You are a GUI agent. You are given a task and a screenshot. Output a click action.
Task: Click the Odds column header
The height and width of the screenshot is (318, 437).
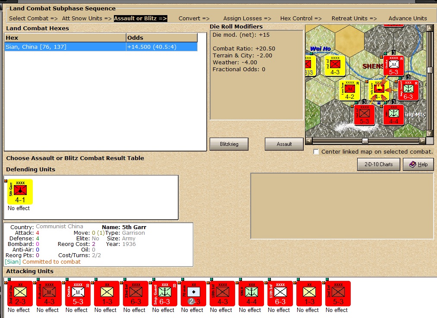pos(162,38)
